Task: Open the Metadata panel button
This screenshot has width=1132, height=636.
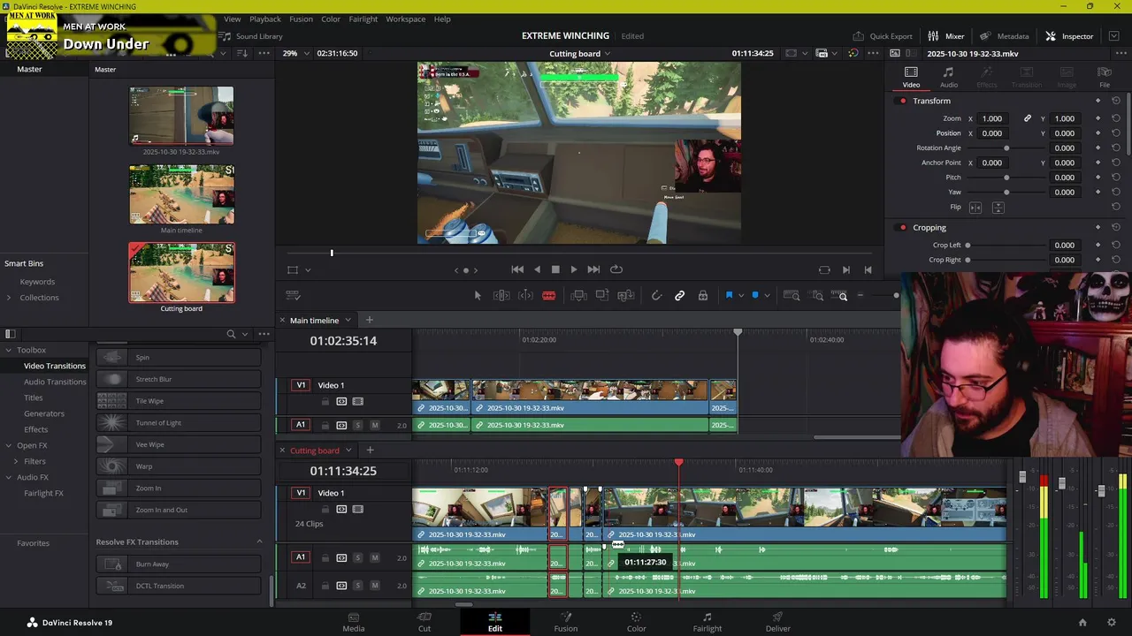Action: 1004,36
